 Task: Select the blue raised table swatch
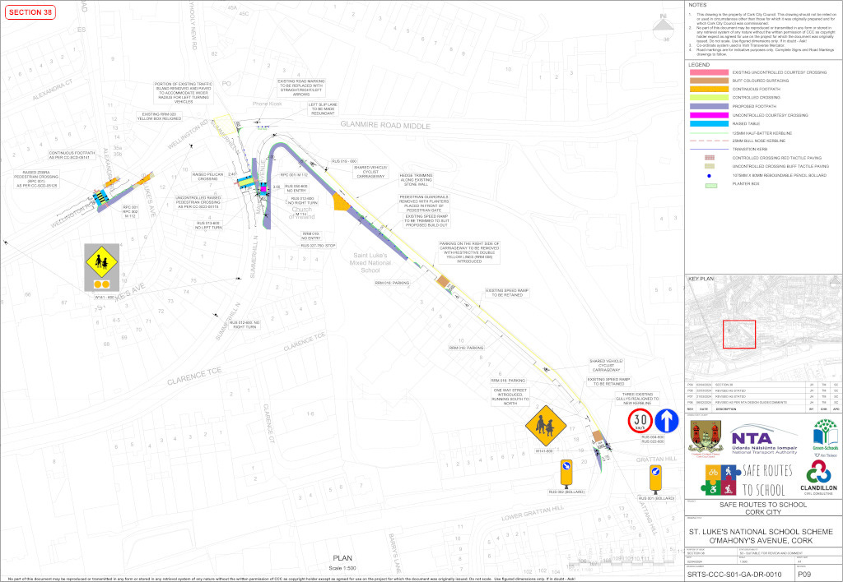click(x=709, y=123)
